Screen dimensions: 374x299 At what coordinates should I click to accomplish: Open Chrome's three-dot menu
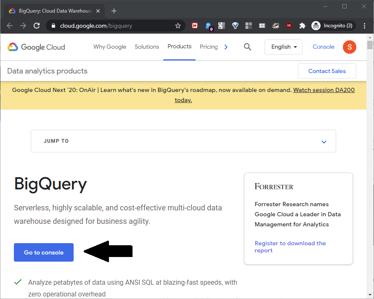(364, 26)
